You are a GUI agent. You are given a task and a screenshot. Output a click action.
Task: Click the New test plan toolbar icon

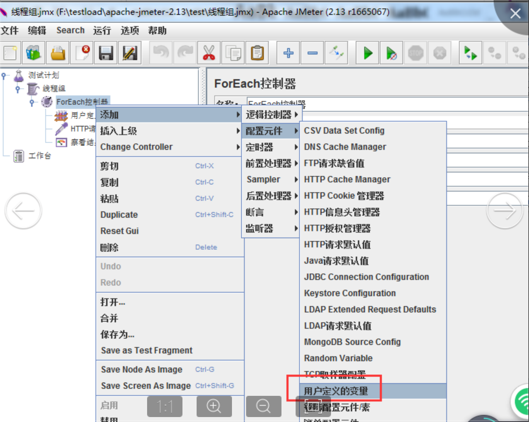pyautogui.click(x=10, y=53)
